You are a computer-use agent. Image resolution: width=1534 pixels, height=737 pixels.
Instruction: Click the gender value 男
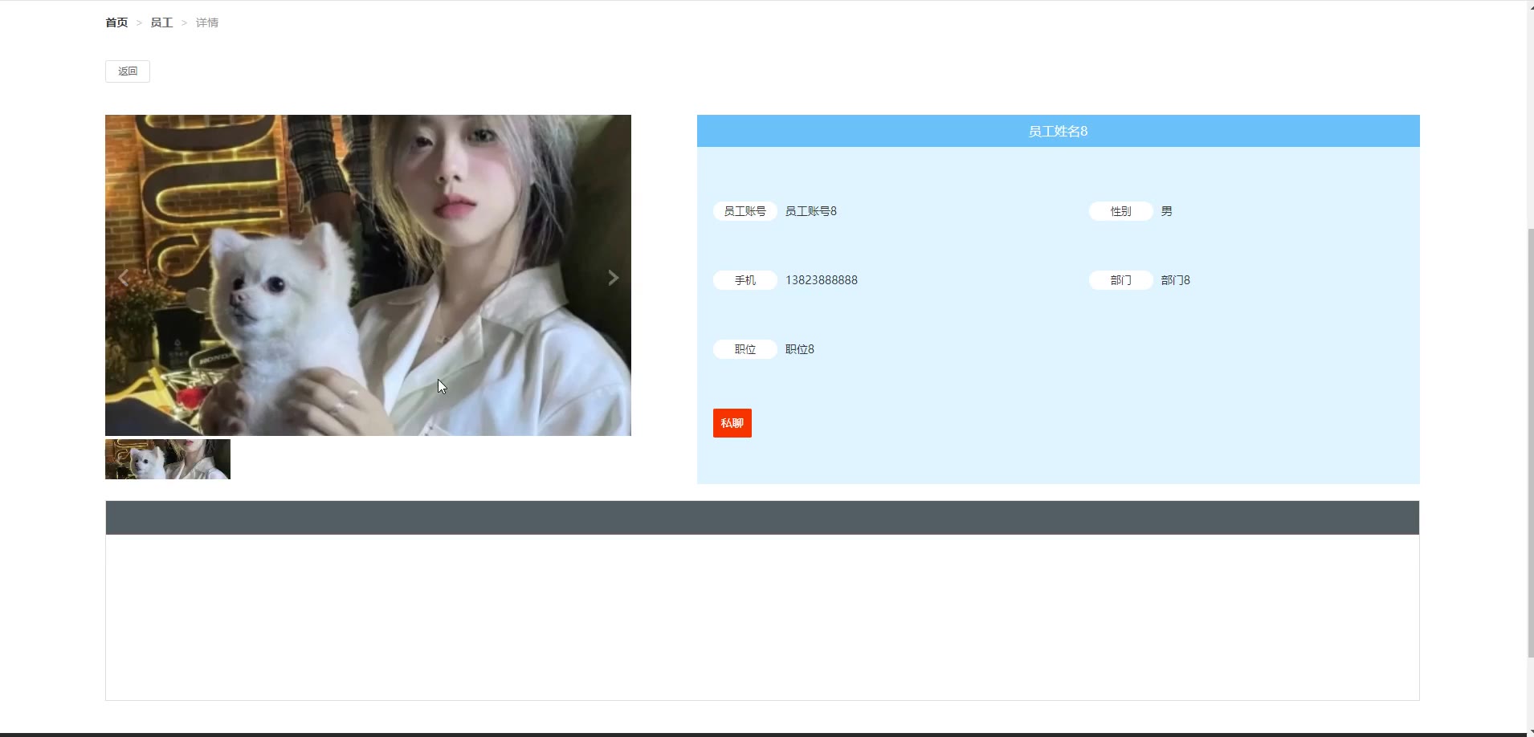[x=1167, y=211]
